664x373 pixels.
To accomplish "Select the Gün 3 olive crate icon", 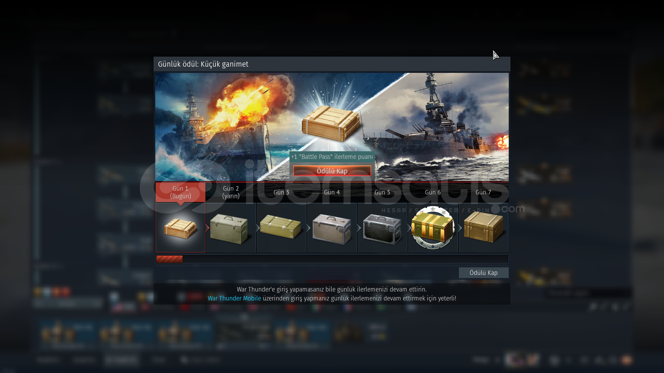I will (281, 228).
